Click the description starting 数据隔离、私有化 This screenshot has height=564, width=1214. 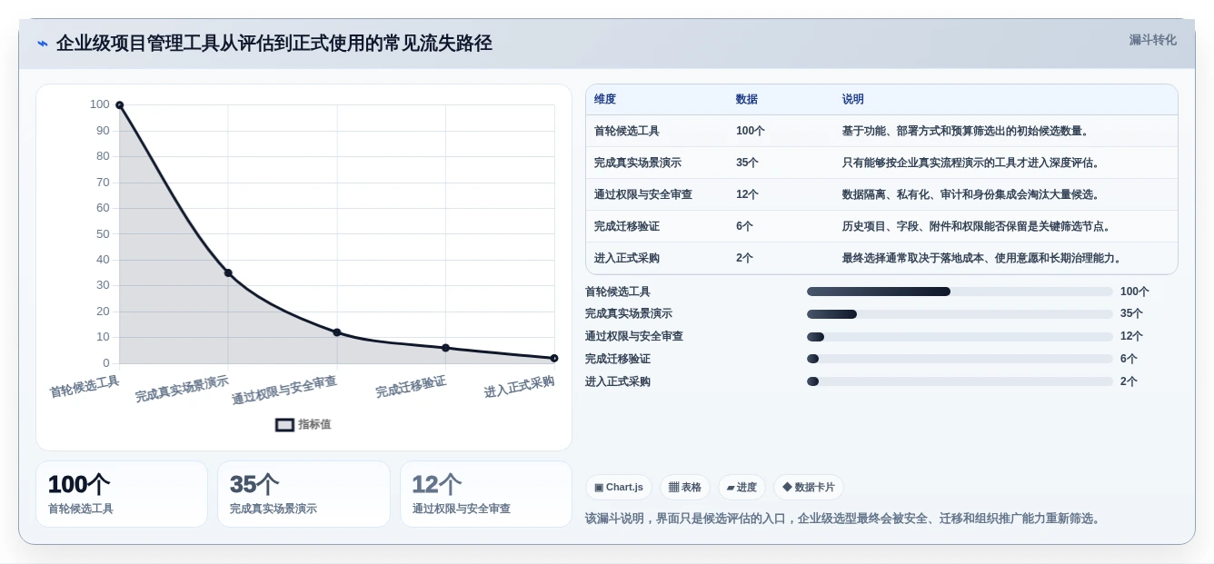click(x=971, y=194)
